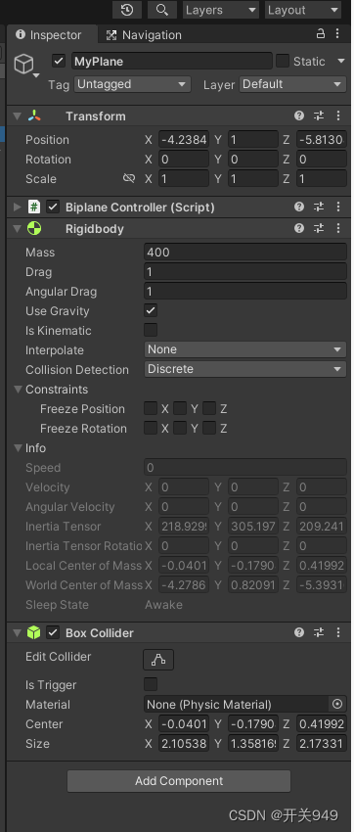Open the undo history icon in top bar

click(127, 10)
